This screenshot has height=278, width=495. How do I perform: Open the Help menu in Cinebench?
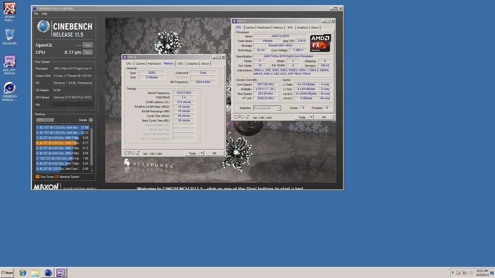[x=45, y=14]
